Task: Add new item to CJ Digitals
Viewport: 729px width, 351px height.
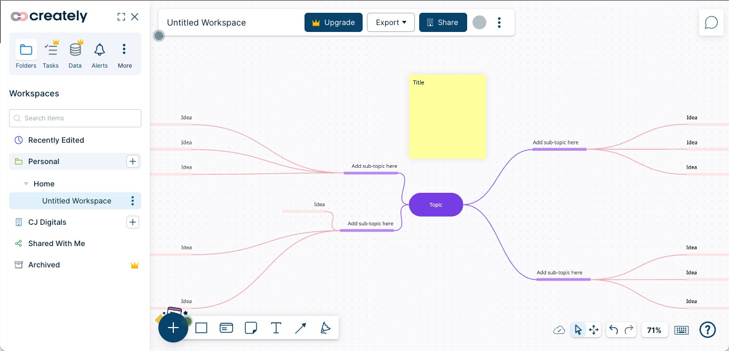Action: click(x=133, y=222)
